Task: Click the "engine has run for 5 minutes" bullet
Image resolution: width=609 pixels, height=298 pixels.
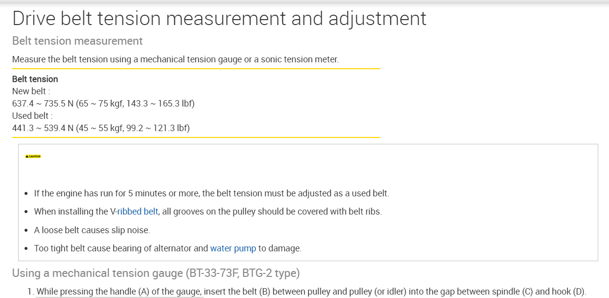Action: [x=212, y=193]
